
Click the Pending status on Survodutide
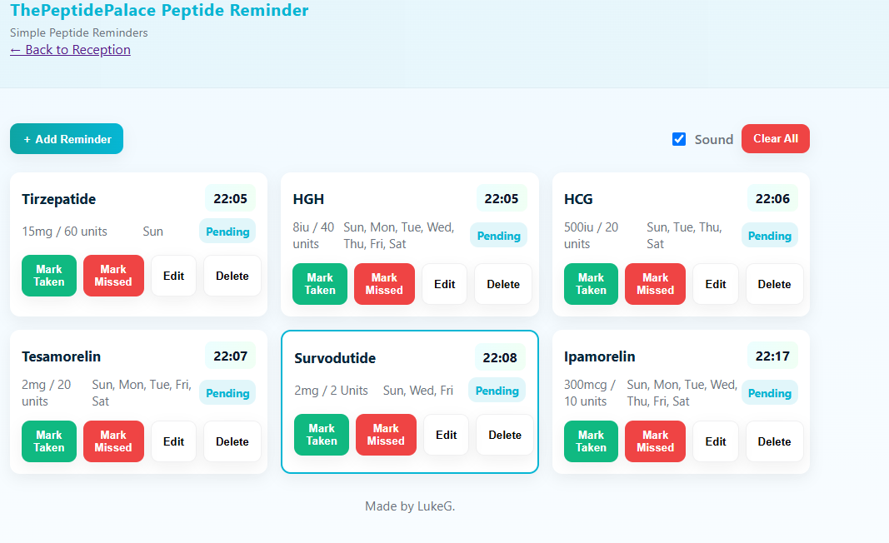click(497, 391)
